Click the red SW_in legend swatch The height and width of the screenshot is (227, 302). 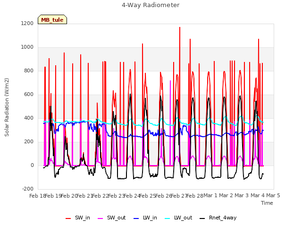pos(68,218)
